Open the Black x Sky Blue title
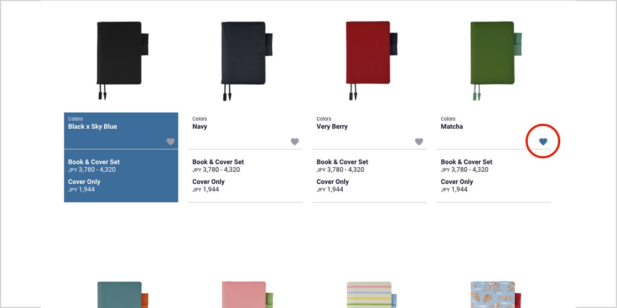617x308 pixels. [93, 127]
